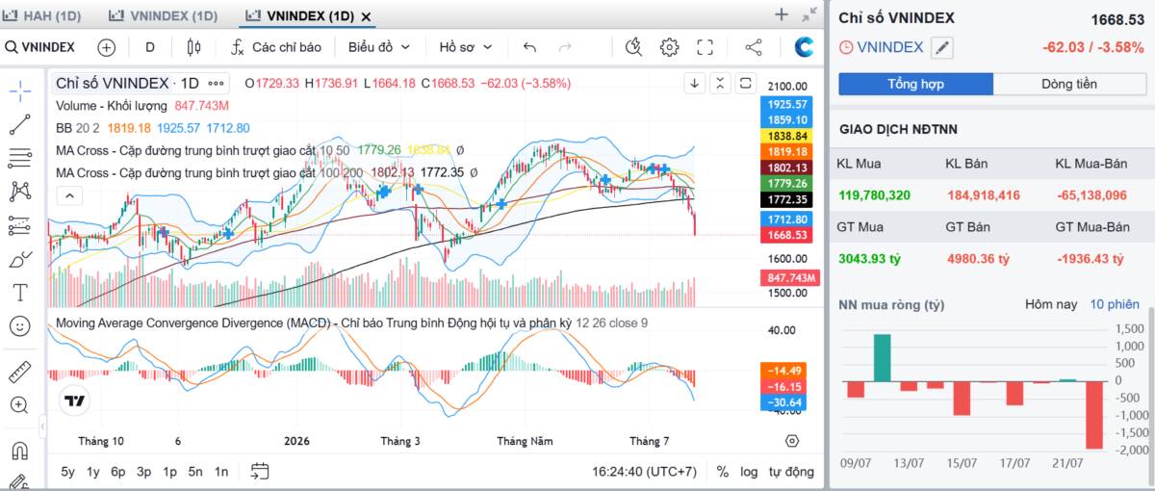The image size is (1155, 491).
Task: Toggle percent scale mode
Action: click(x=723, y=472)
